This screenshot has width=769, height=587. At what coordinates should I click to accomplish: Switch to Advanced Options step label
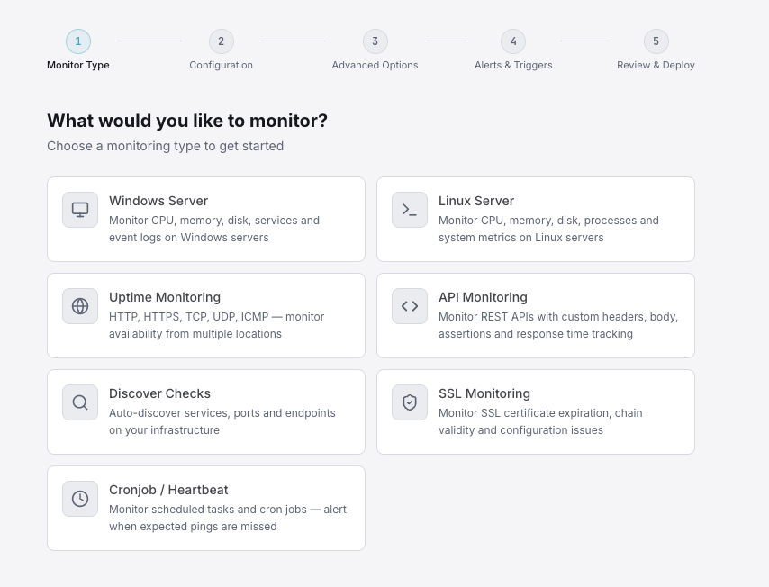(375, 65)
